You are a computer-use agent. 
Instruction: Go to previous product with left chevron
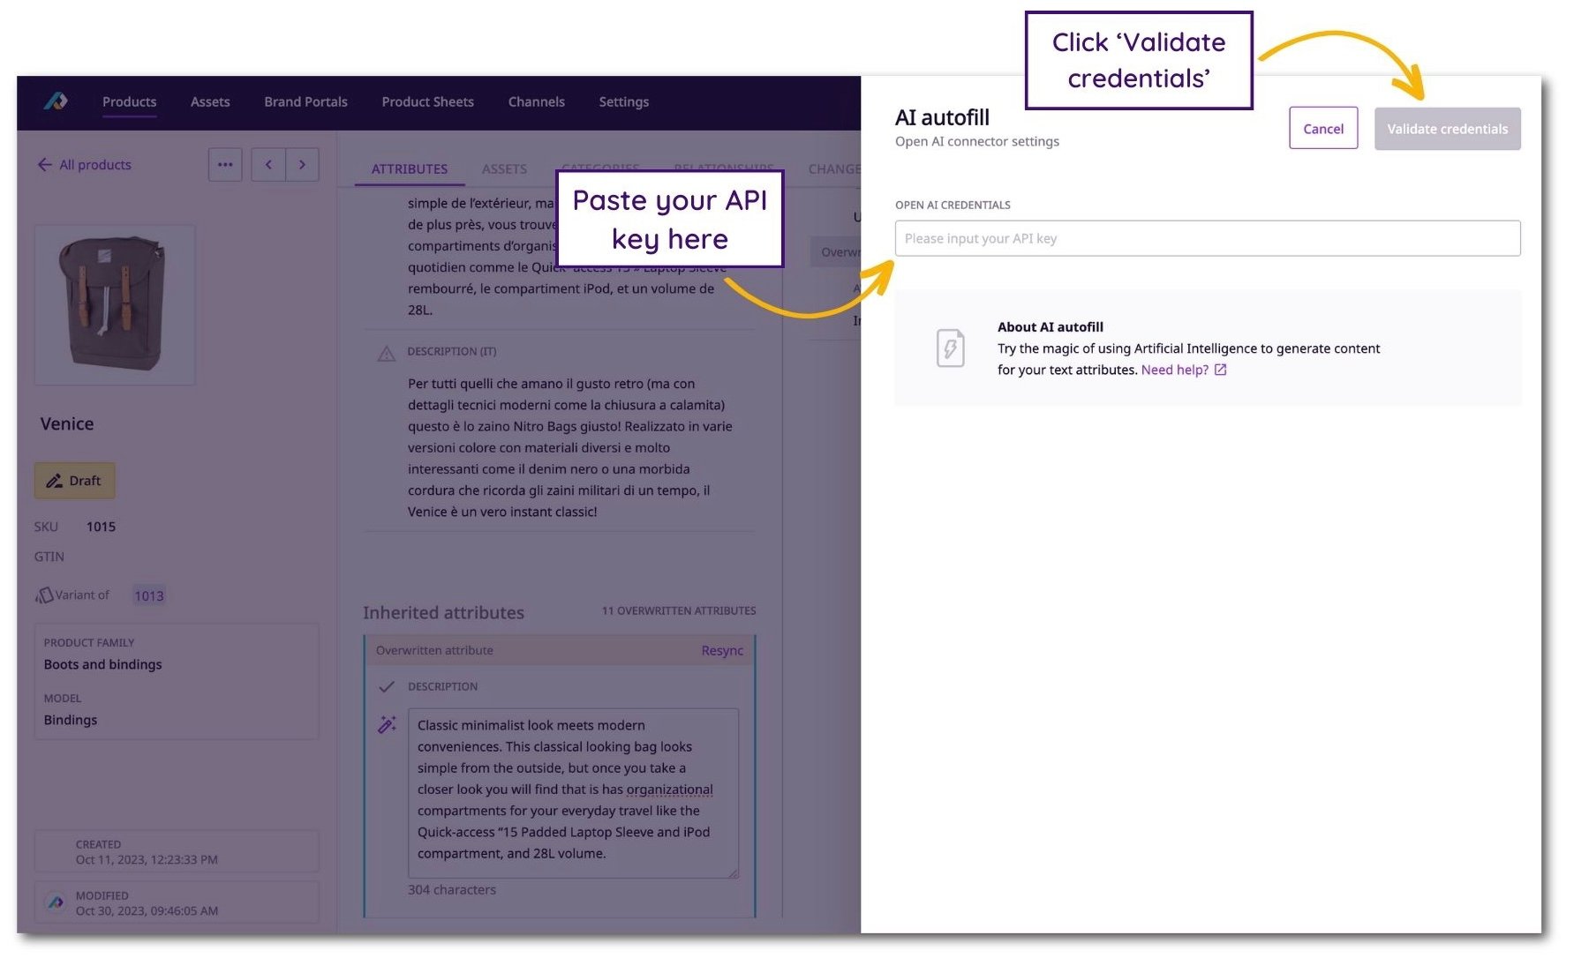point(268,164)
